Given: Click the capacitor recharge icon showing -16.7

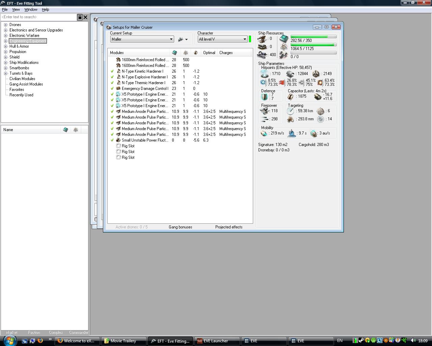Looking at the screenshot, I should tap(318, 97).
